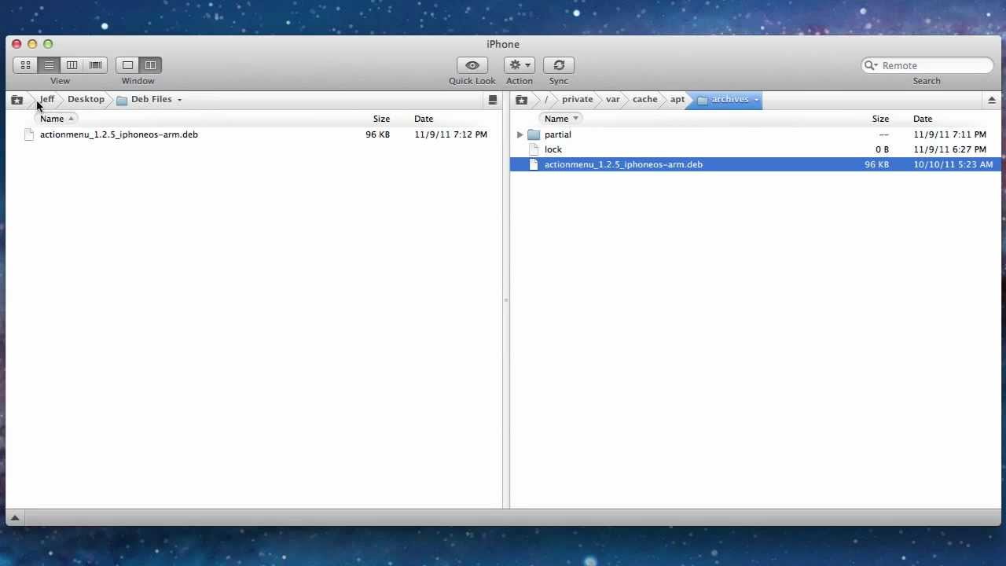
Task: Go to Jeff folder in path bar
Action: (47, 99)
